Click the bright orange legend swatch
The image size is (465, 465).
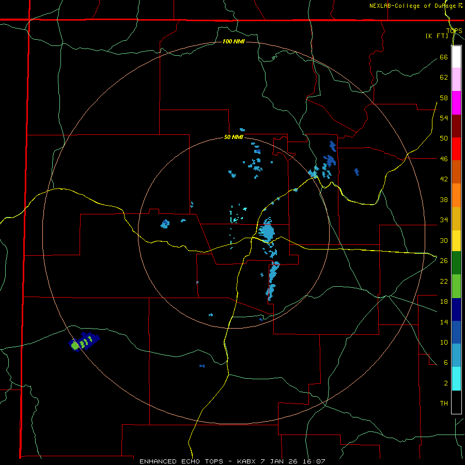(x=456, y=195)
